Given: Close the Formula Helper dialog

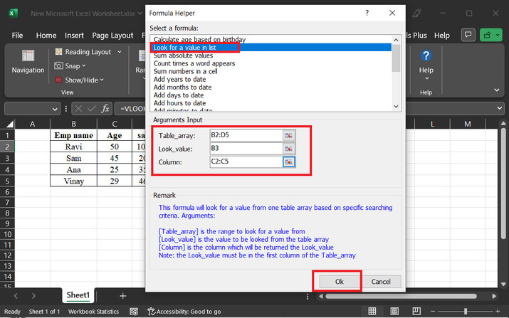Looking at the screenshot, I should (x=392, y=13).
